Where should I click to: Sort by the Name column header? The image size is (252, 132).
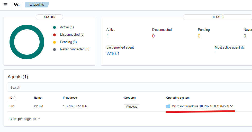[x=38, y=98]
